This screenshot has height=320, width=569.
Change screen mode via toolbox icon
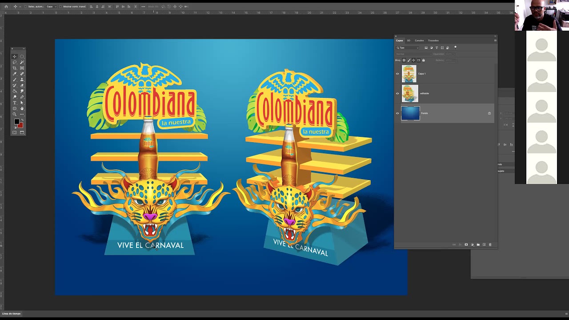tap(22, 132)
